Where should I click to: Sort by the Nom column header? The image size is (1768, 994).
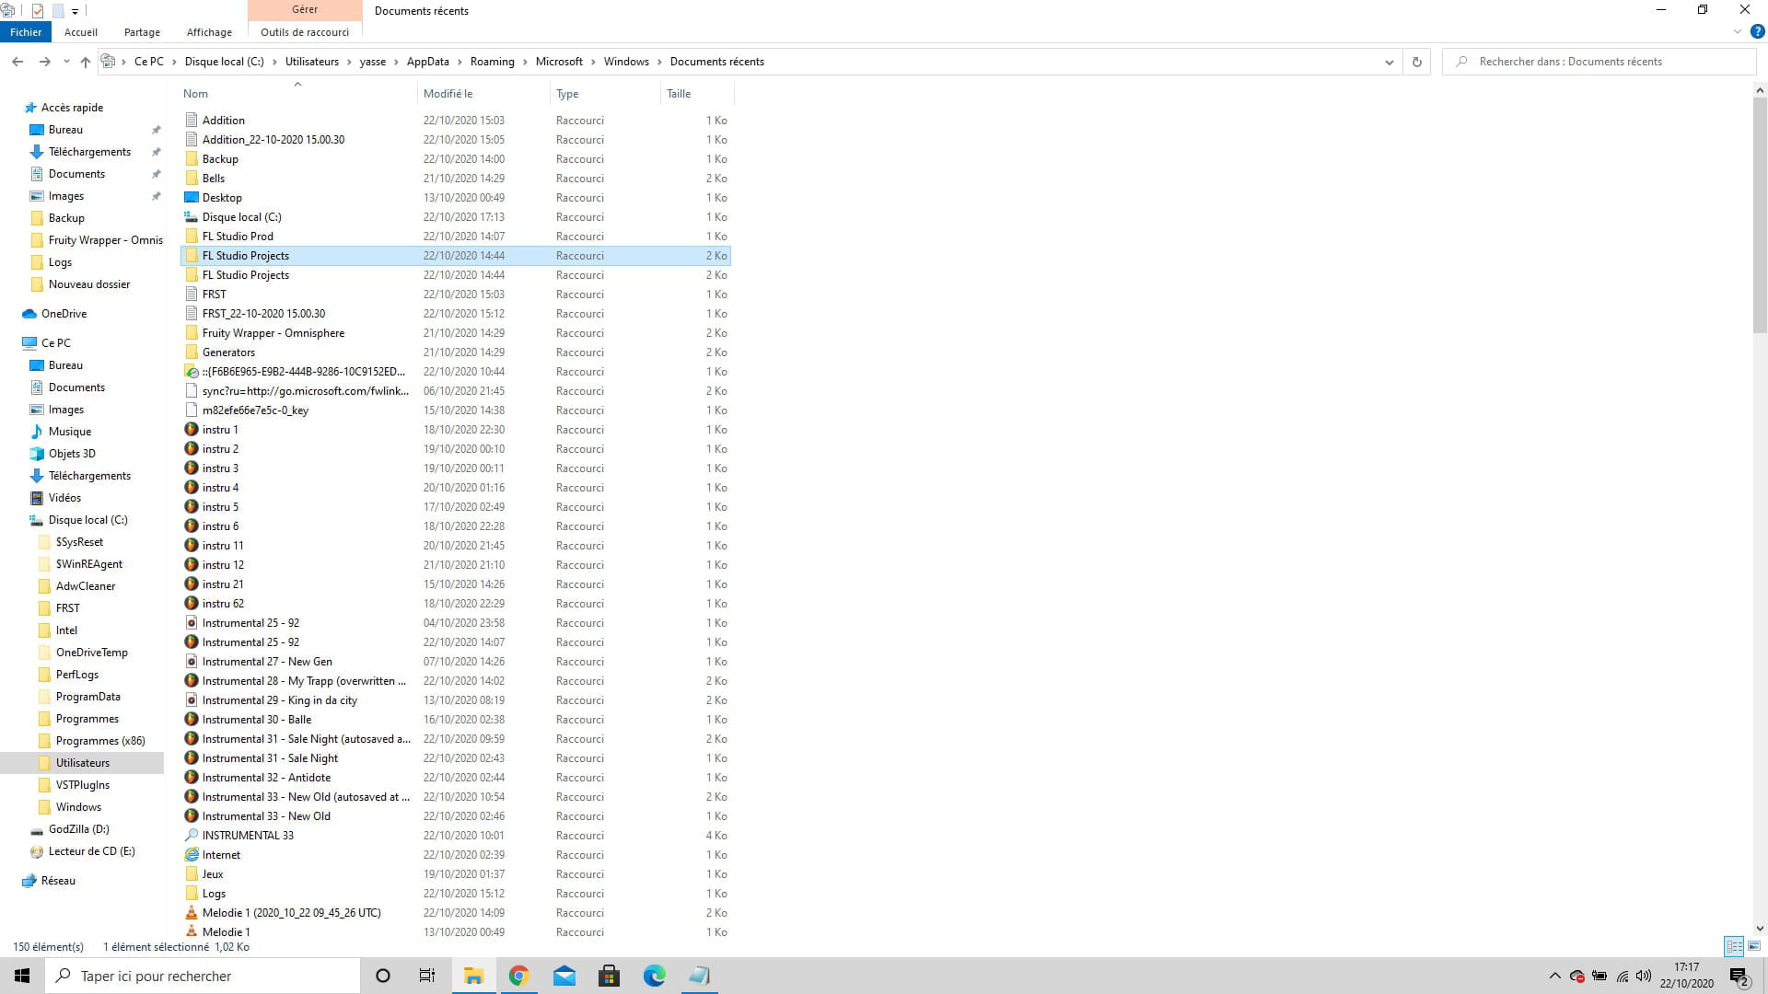pos(298,94)
